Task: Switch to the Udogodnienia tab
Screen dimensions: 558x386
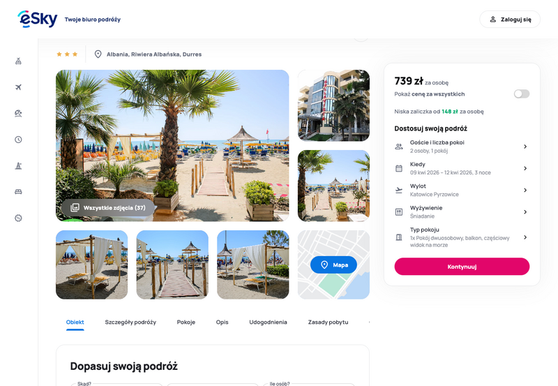Action: [268, 322]
